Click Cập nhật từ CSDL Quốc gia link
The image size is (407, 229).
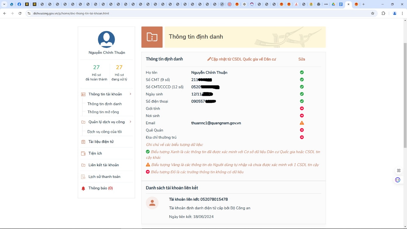(x=242, y=59)
